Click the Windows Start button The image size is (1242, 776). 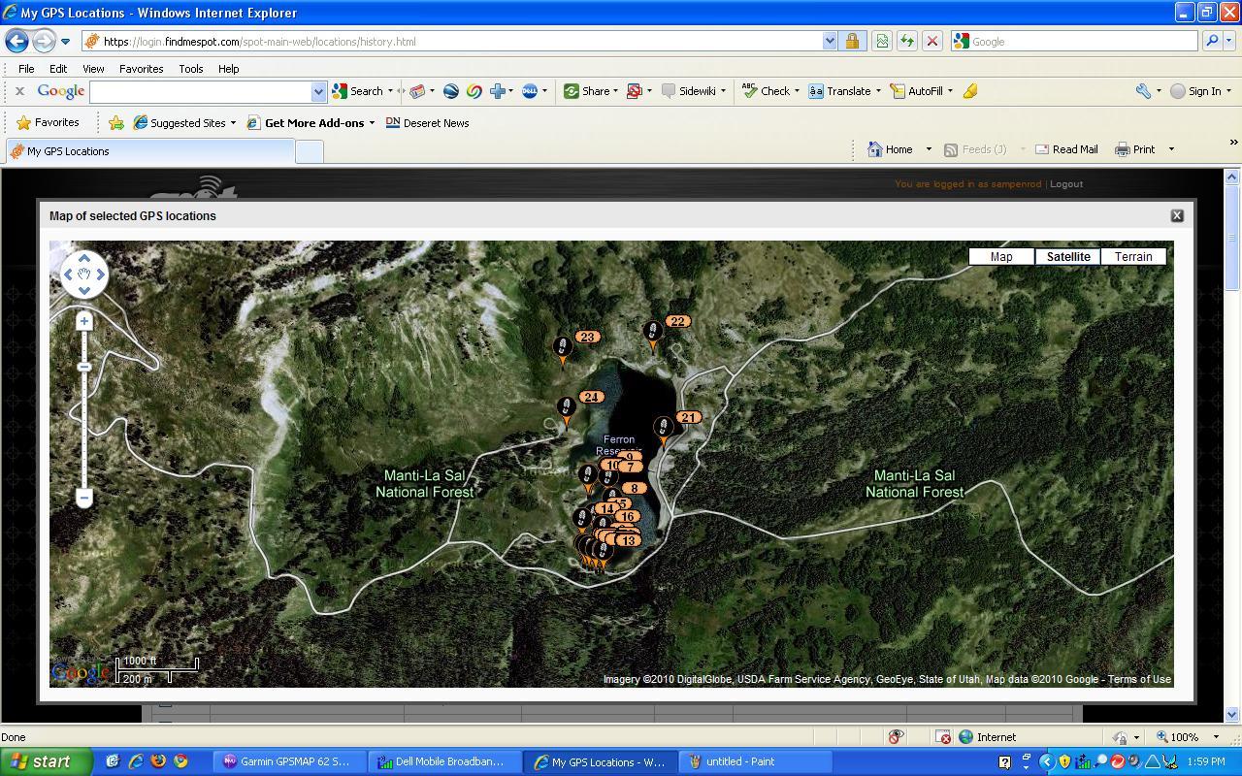47,761
